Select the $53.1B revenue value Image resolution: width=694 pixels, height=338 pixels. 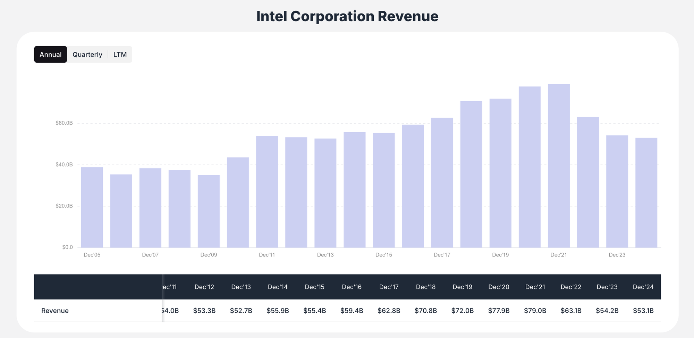coord(644,311)
